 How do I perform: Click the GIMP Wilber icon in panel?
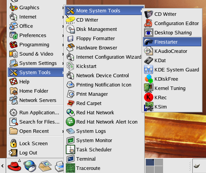pyautogui.click(x=197, y=166)
